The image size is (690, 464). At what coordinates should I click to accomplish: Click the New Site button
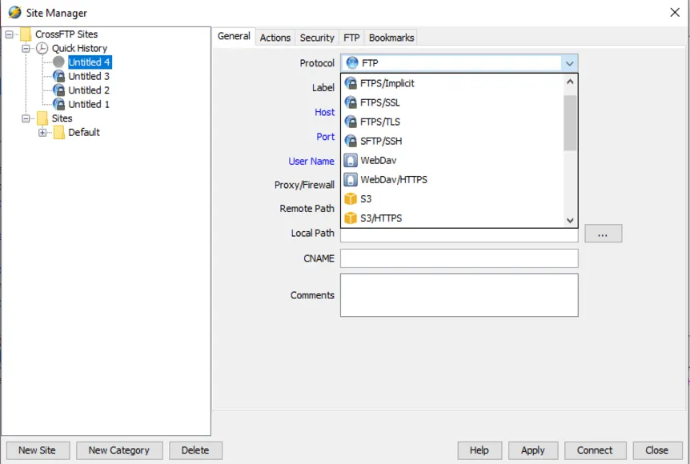[38, 450]
